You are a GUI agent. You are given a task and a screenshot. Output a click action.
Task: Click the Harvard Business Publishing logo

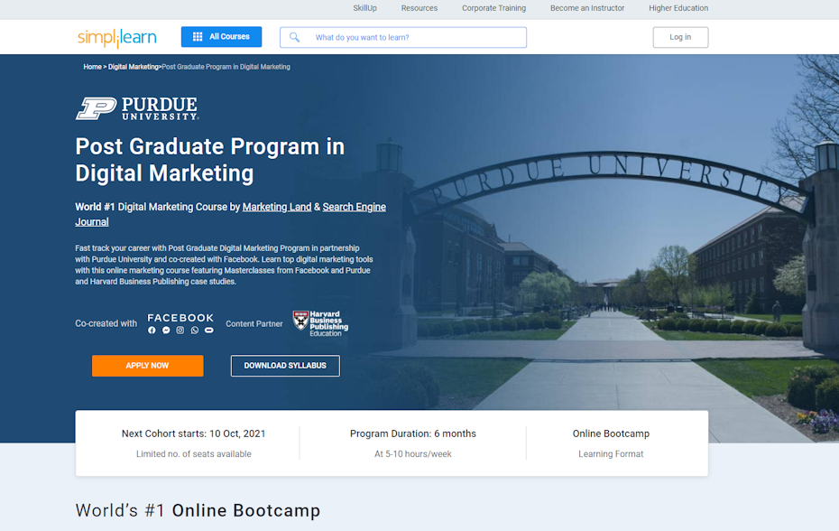(x=320, y=323)
